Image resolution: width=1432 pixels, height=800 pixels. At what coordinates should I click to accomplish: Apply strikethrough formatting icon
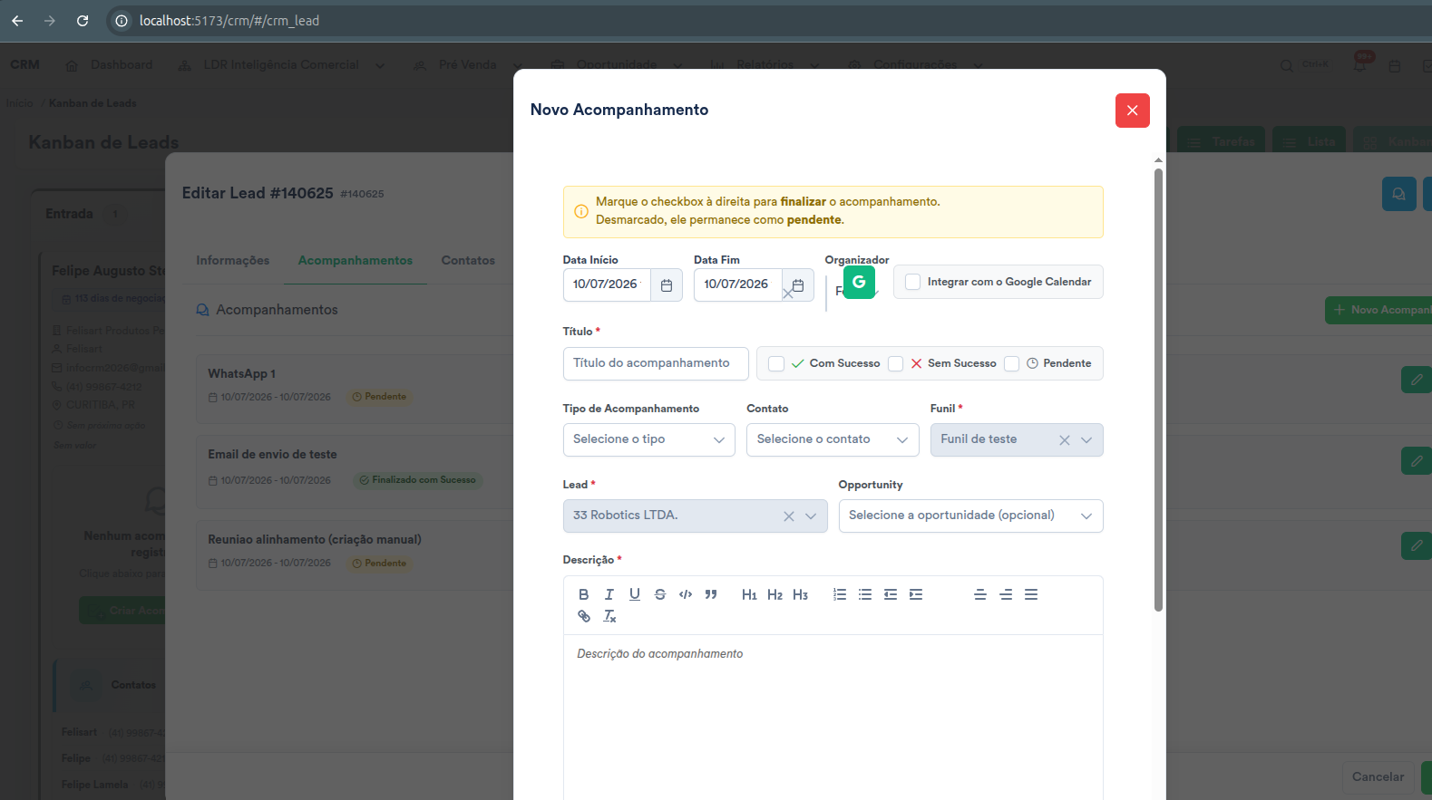[x=660, y=594]
